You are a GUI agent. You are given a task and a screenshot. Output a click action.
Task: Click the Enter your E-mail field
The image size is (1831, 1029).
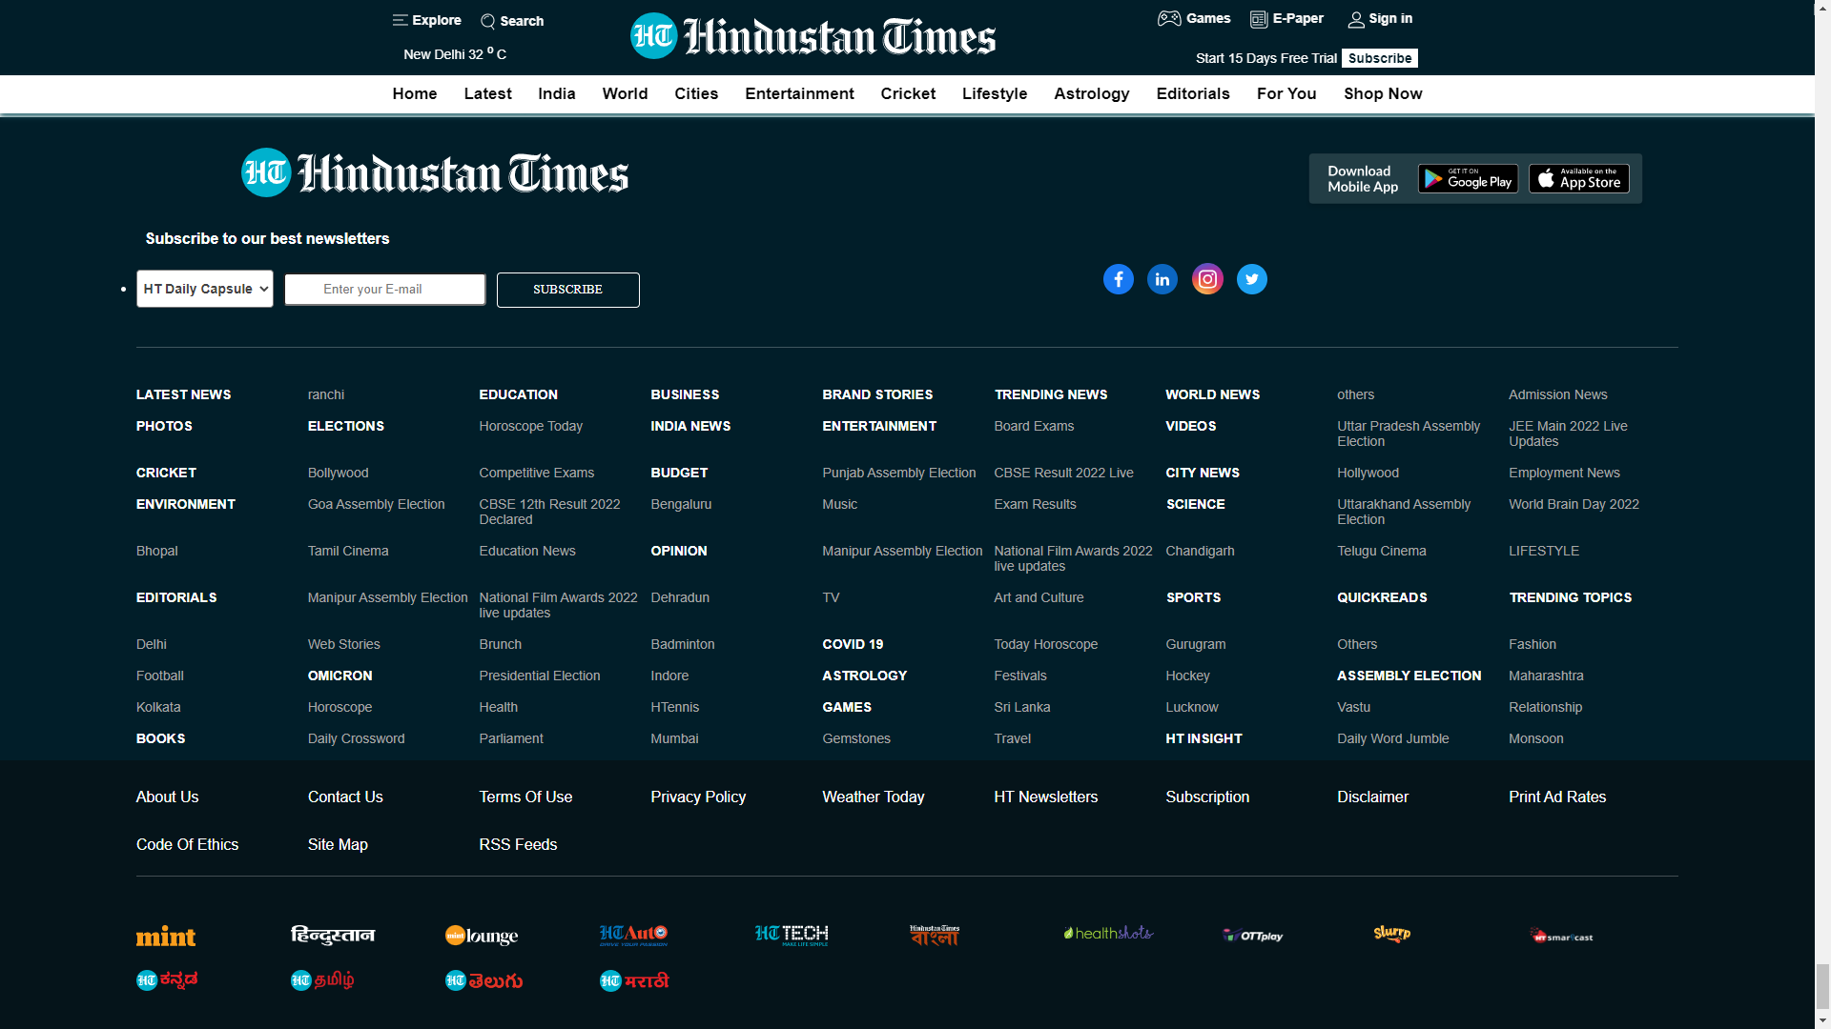385,290
